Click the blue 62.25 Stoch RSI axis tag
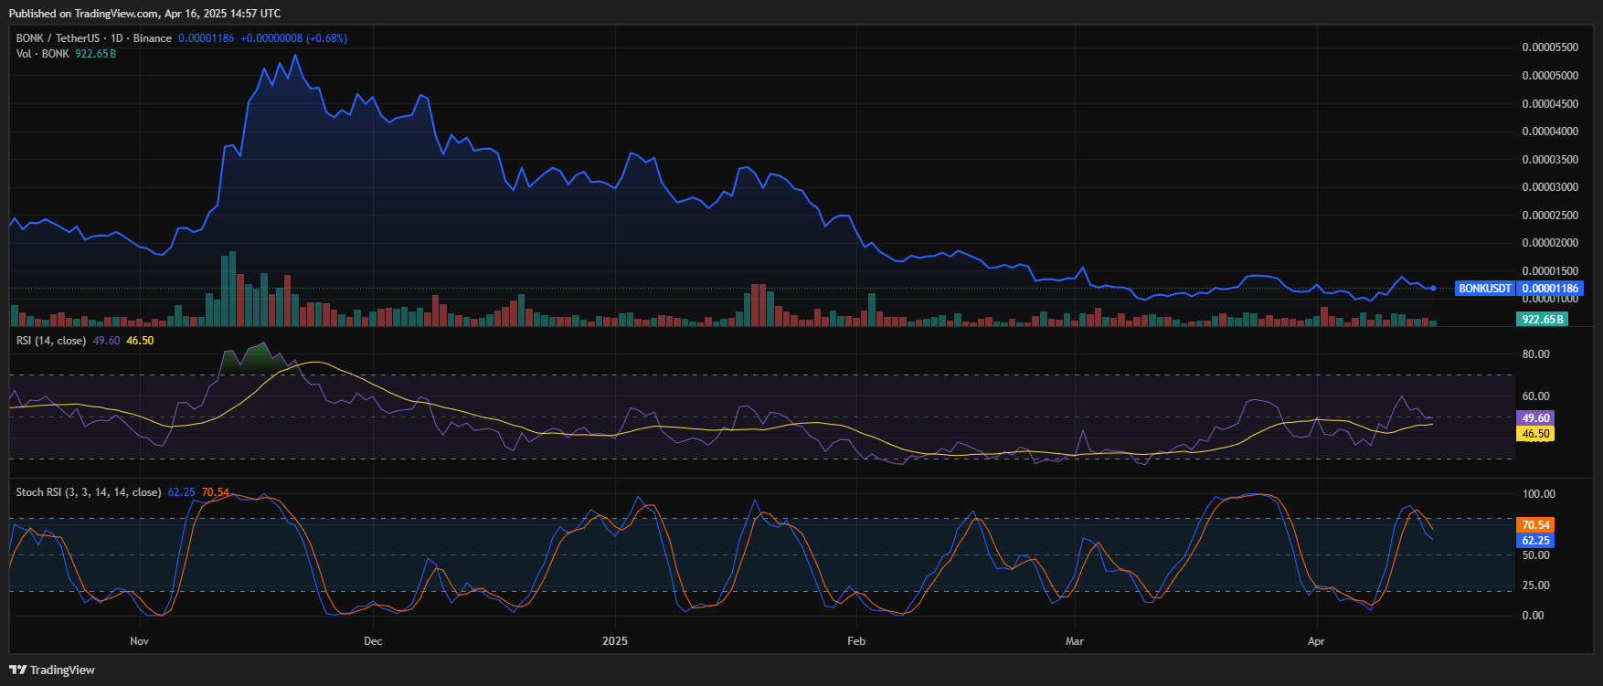This screenshot has width=1603, height=686. point(1535,541)
